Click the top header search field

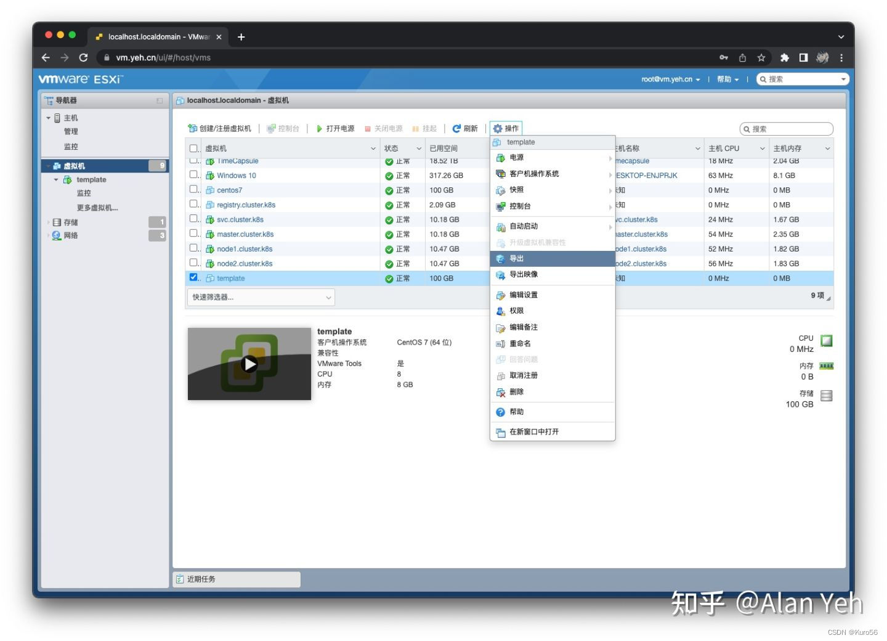[x=803, y=79]
